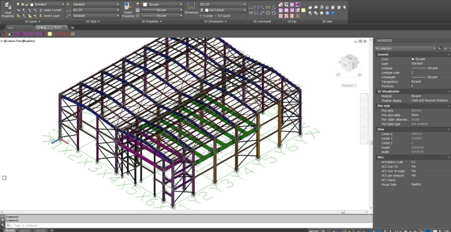Click the yellow square icon in drawing toolbar

click(x=49, y=34)
